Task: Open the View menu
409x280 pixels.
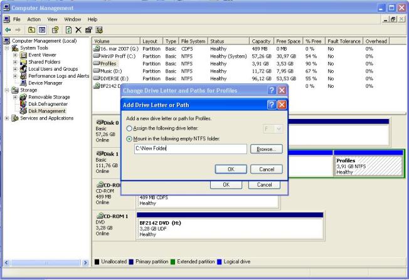Action: click(x=52, y=19)
